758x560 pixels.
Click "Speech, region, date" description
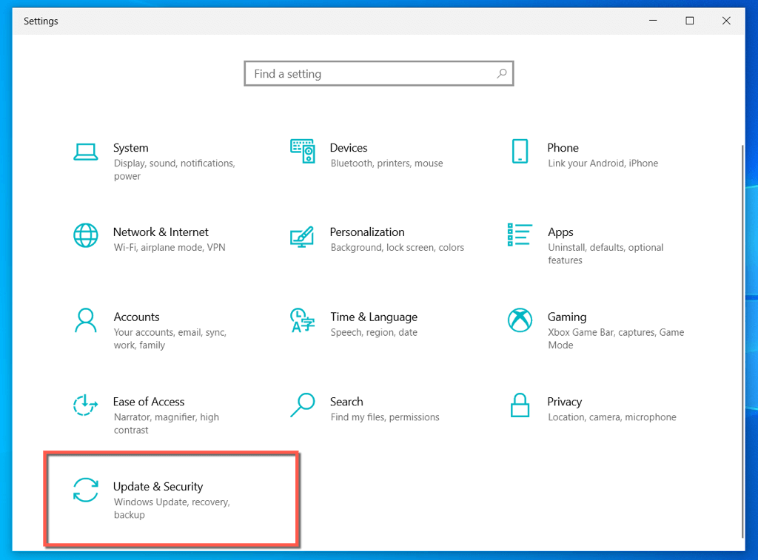pos(374,332)
